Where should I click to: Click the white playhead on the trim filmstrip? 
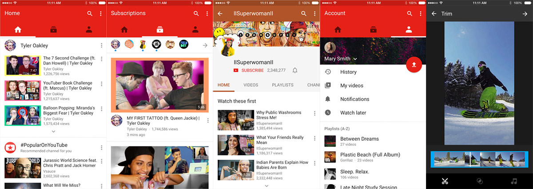click(470, 159)
